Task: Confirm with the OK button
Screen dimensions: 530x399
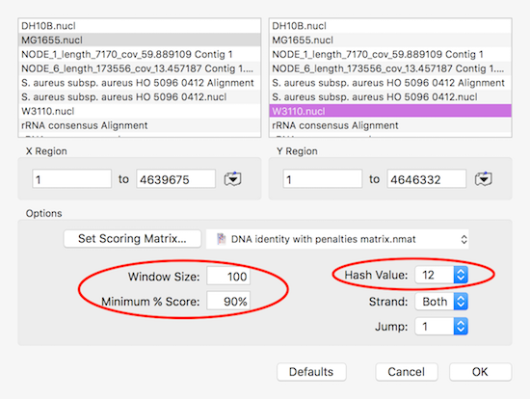Action: pyautogui.click(x=480, y=372)
